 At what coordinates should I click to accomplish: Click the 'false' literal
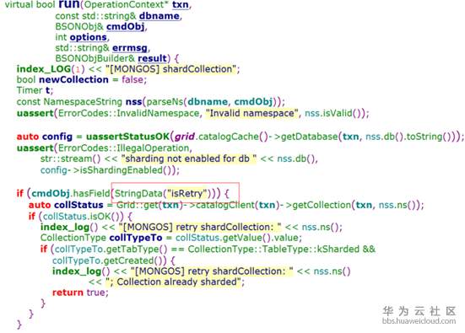(132, 80)
